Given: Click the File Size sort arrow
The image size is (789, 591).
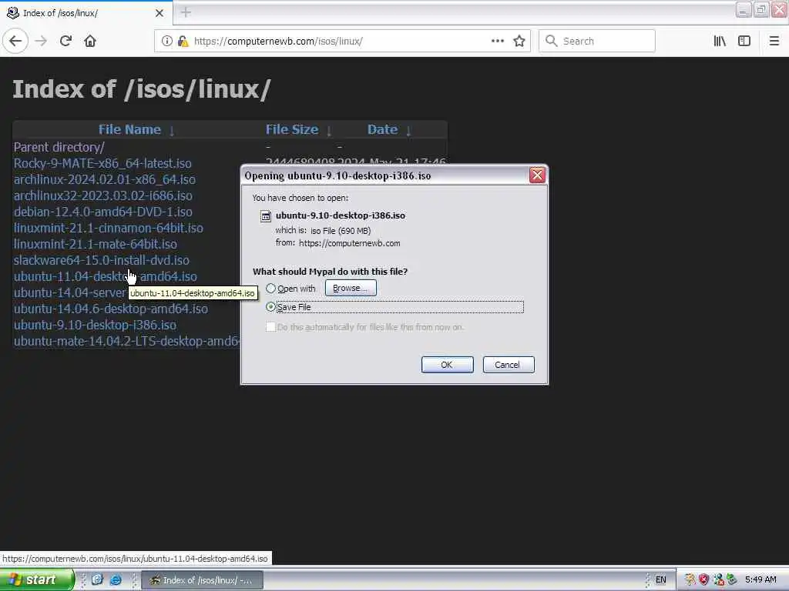Looking at the screenshot, I should click(328, 131).
